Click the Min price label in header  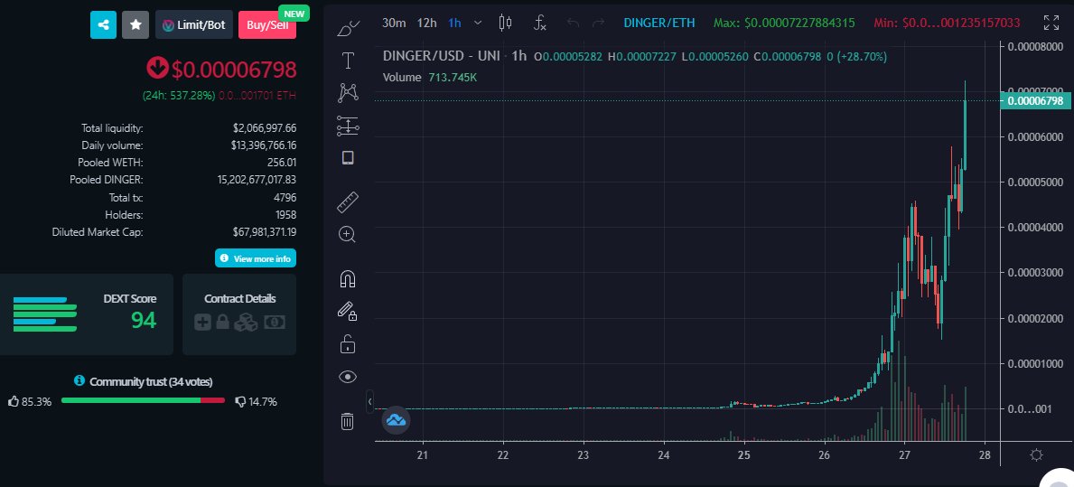point(948,23)
